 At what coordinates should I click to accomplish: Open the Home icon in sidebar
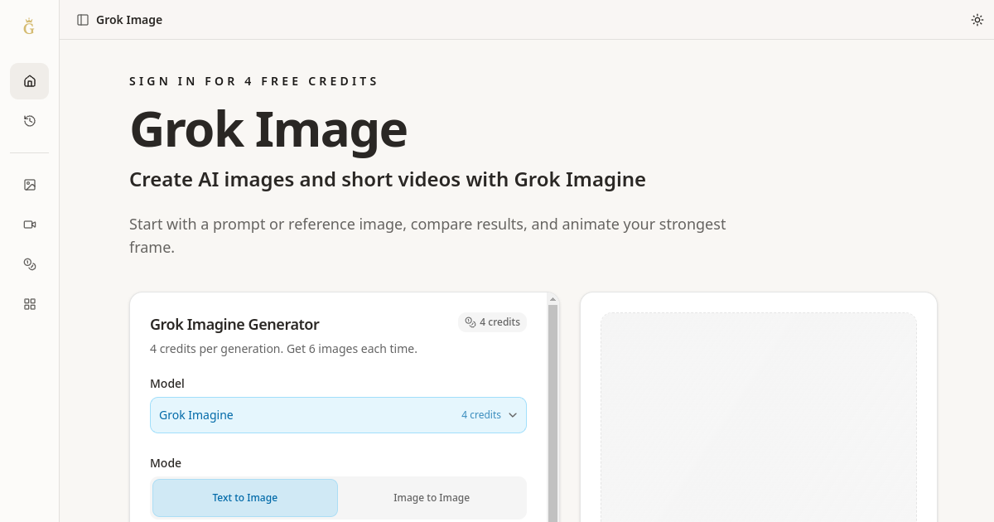[30, 81]
